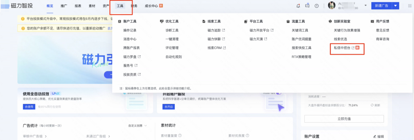Open the 推广 menu
Viewport: 414px width, 140px height.
(x=64, y=6)
